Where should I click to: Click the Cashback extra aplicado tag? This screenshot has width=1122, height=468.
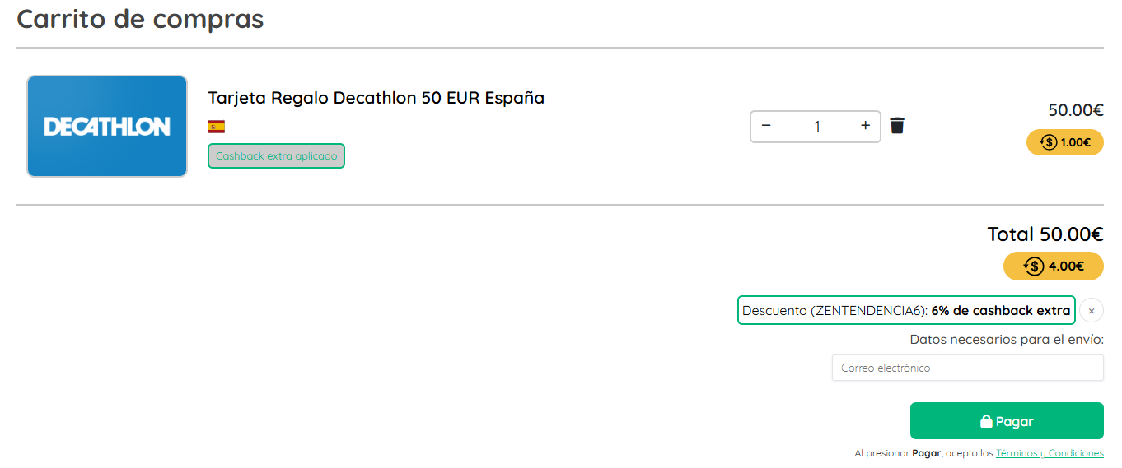click(x=276, y=156)
